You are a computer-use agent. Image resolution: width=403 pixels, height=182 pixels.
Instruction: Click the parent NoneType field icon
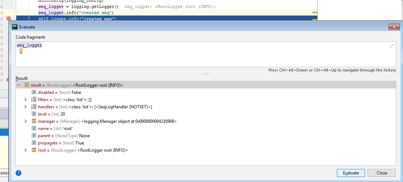click(34, 135)
